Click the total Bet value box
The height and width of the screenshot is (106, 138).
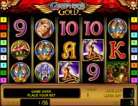tap(127, 103)
